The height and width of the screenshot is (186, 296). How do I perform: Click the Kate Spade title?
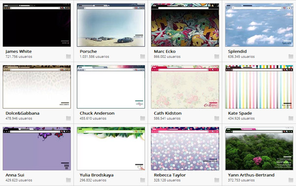(x=240, y=113)
